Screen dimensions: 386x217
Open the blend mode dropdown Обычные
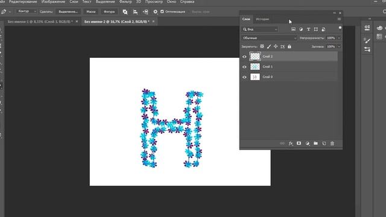270,38
